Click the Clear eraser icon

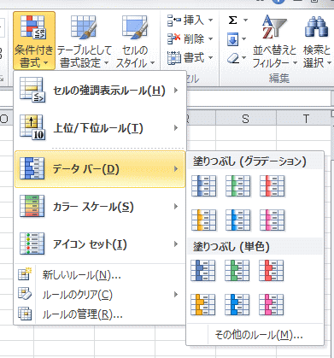[233, 58]
